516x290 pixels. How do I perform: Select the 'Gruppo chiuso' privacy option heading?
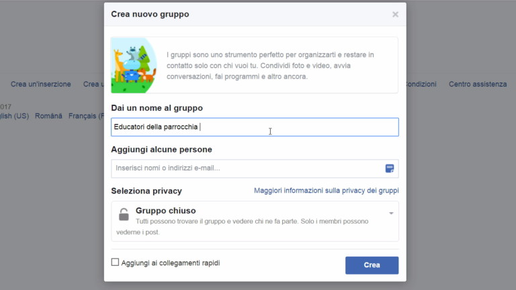coord(165,211)
